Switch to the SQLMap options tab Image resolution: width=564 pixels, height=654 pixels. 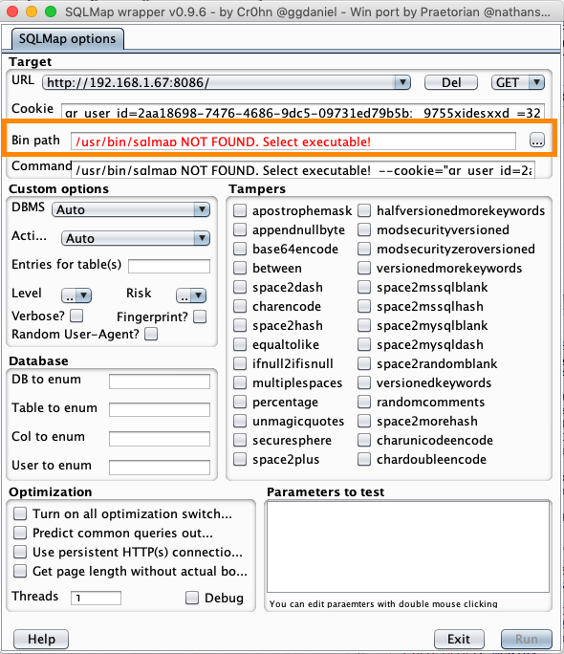(x=67, y=39)
